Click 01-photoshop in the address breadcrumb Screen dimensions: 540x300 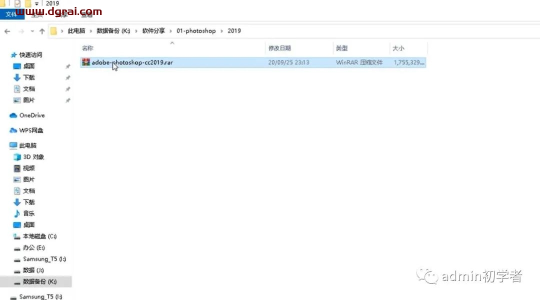tap(196, 31)
